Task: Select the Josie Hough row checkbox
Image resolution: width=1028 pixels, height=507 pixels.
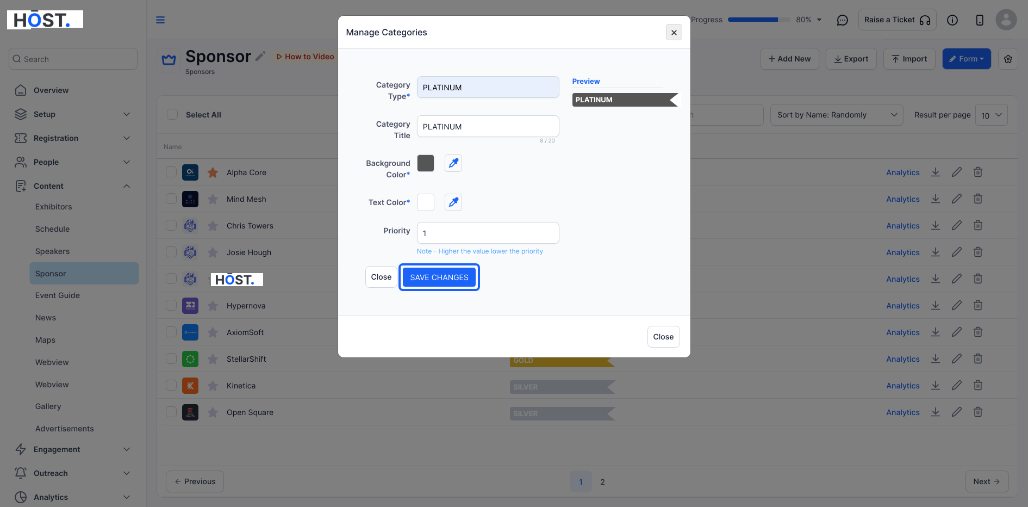Action: pyautogui.click(x=171, y=252)
